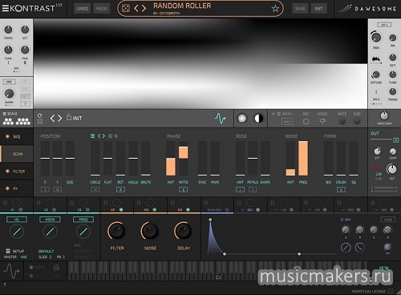Select next scan shape with teal right arrow
401x295 pixels.
coord(103,136)
